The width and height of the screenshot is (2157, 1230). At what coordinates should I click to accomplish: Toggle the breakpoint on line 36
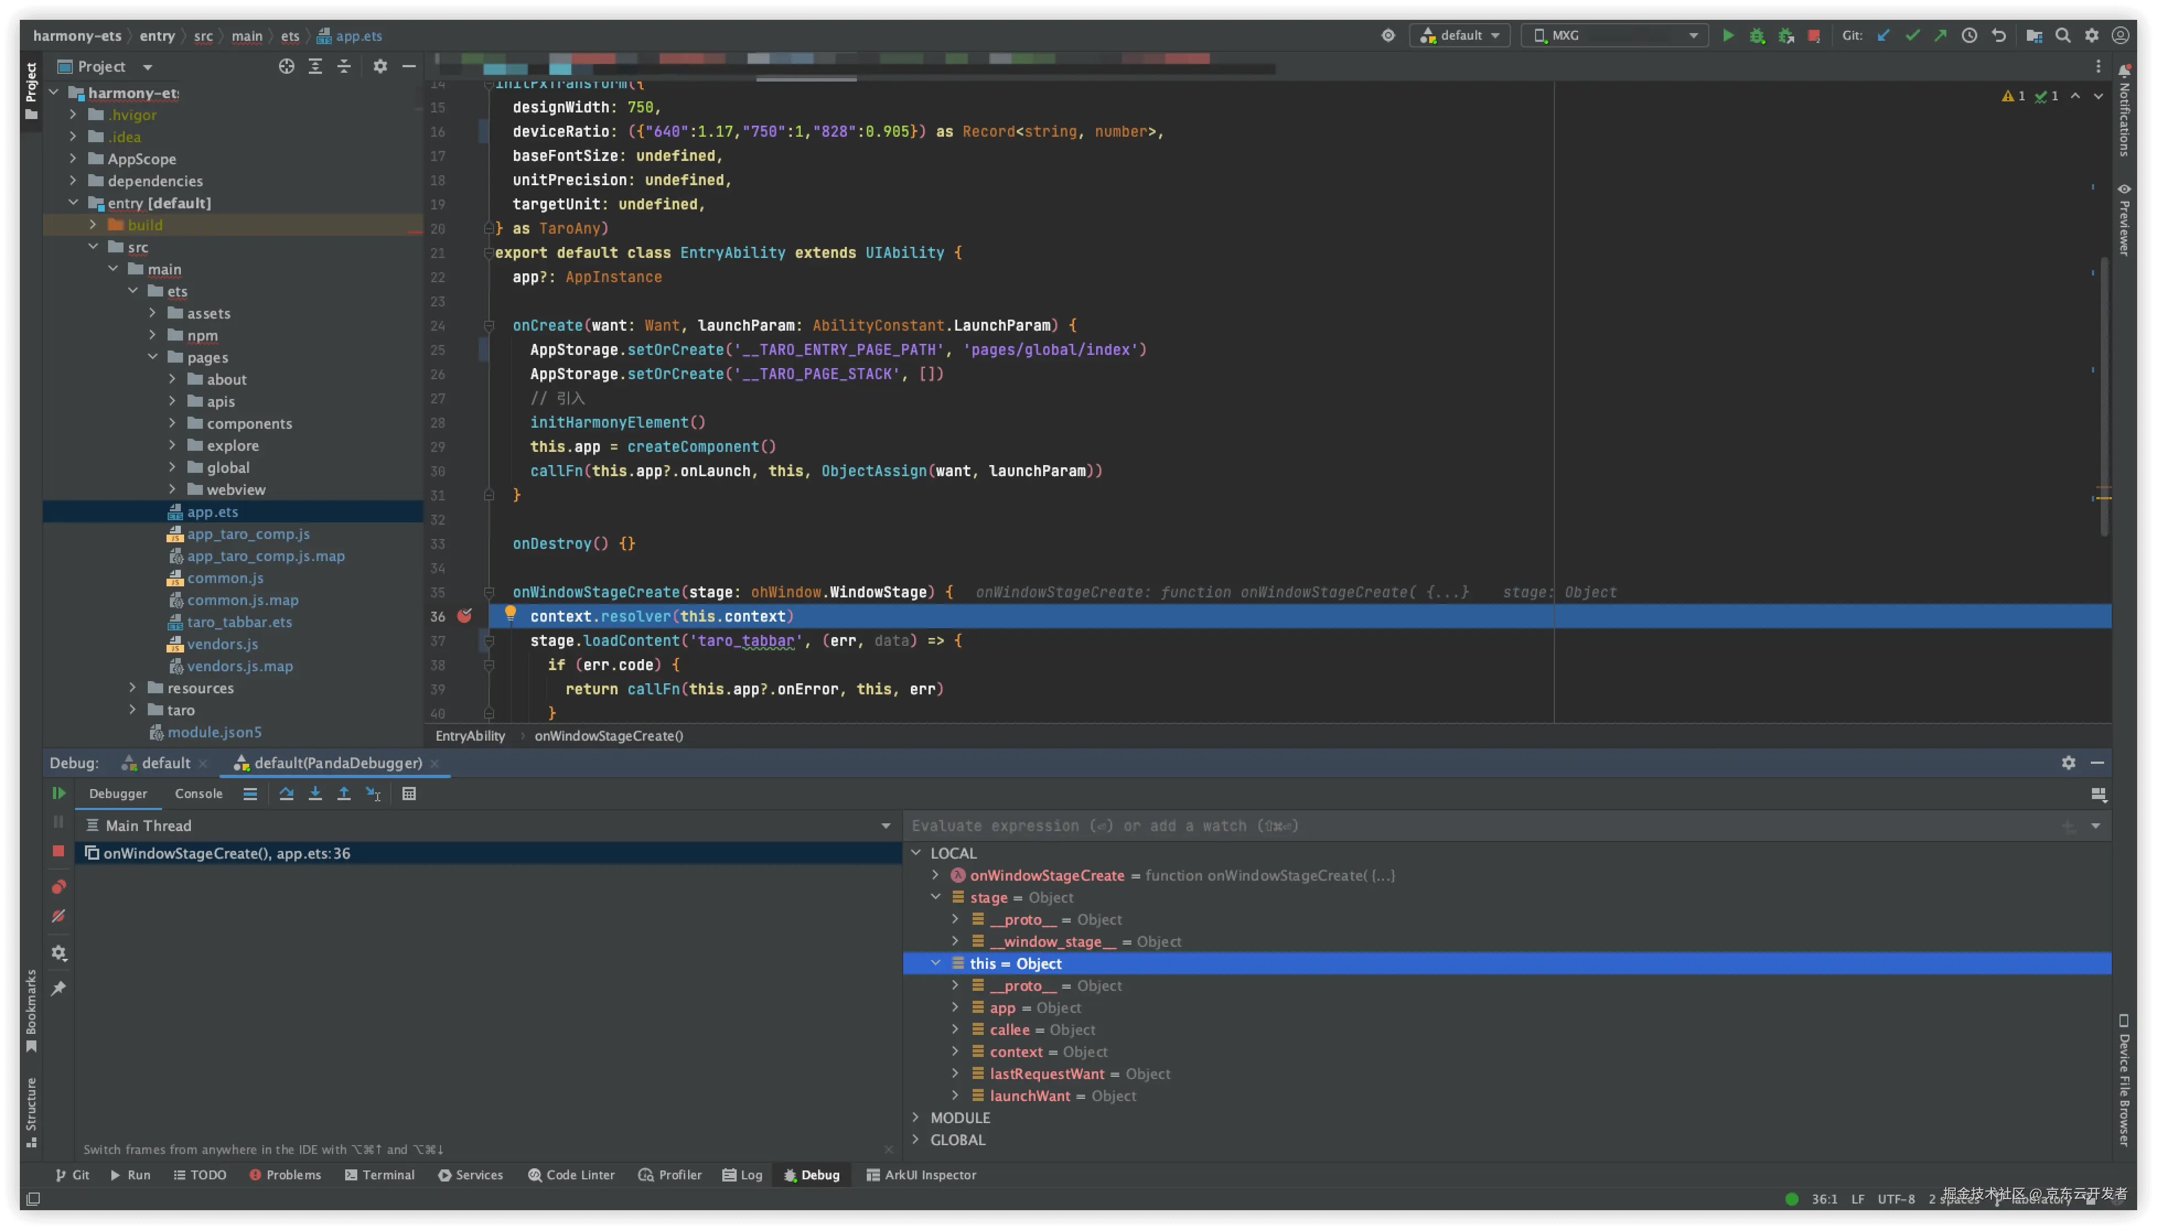click(464, 616)
